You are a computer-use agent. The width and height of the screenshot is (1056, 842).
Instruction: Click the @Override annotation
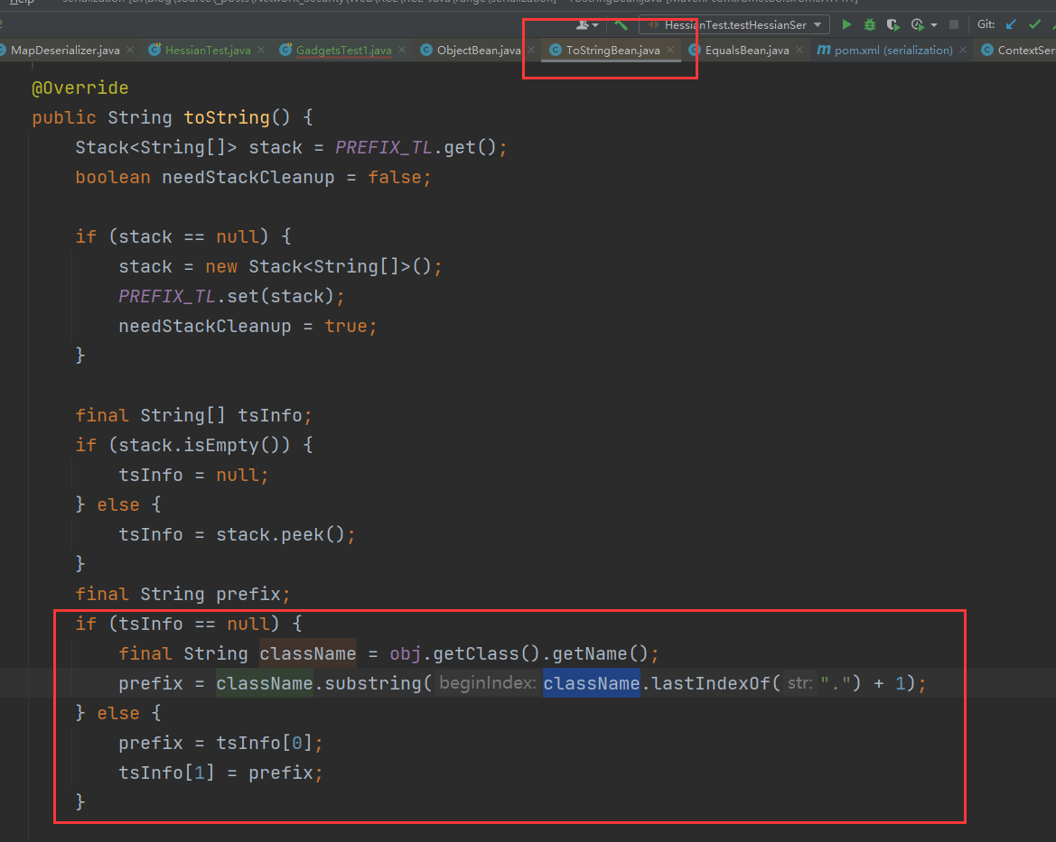click(80, 88)
